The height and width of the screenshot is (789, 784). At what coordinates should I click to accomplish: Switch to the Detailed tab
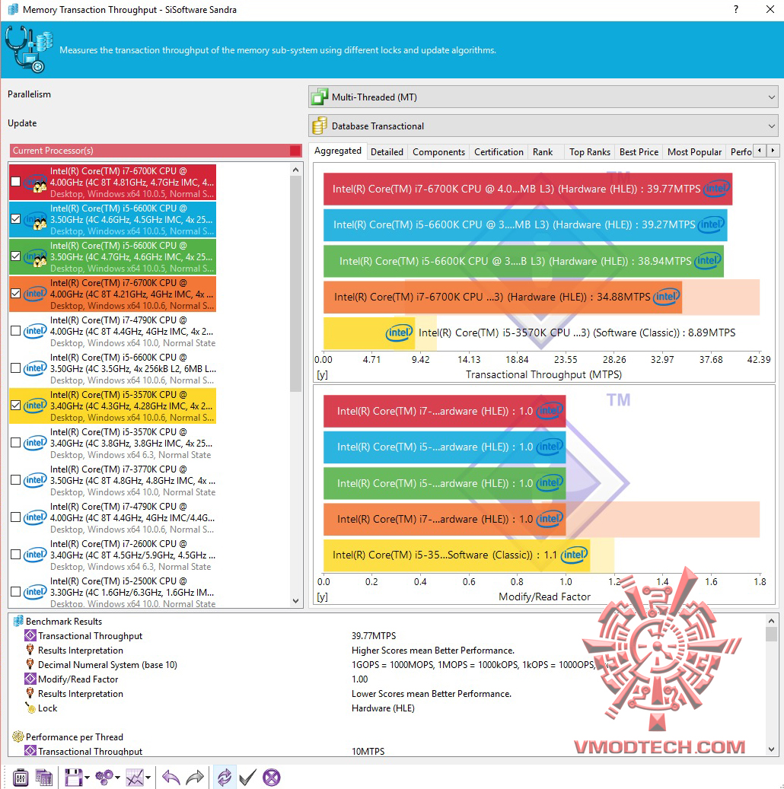(x=387, y=152)
